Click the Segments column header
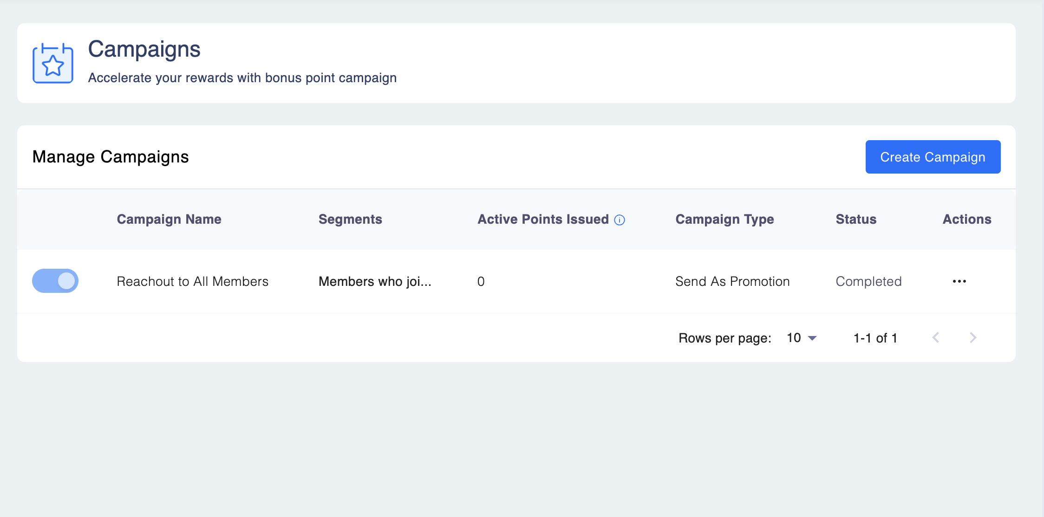Image resolution: width=1044 pixels, height=517 pixels. click(350, 219)
